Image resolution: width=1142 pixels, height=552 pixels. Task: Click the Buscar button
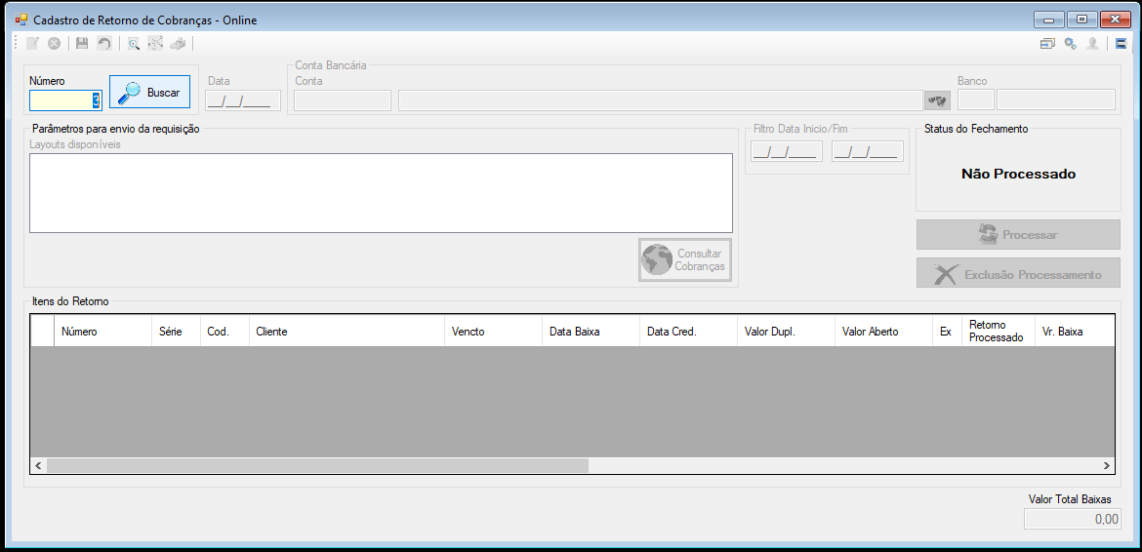[x=149, y=93]
